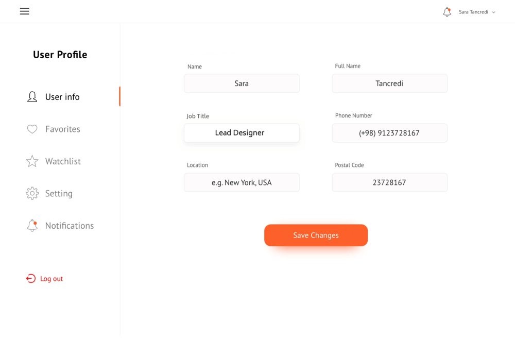The height and width of the screenshot is (338, 515).
Task: Focus the Name field containing Sara
Action: pos(242,83)
